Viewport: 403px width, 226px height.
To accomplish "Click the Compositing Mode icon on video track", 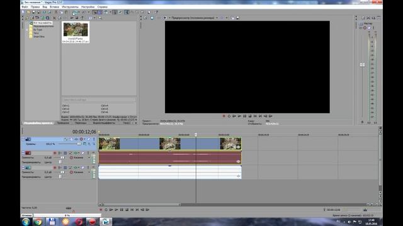I will [x=84, y=144].
